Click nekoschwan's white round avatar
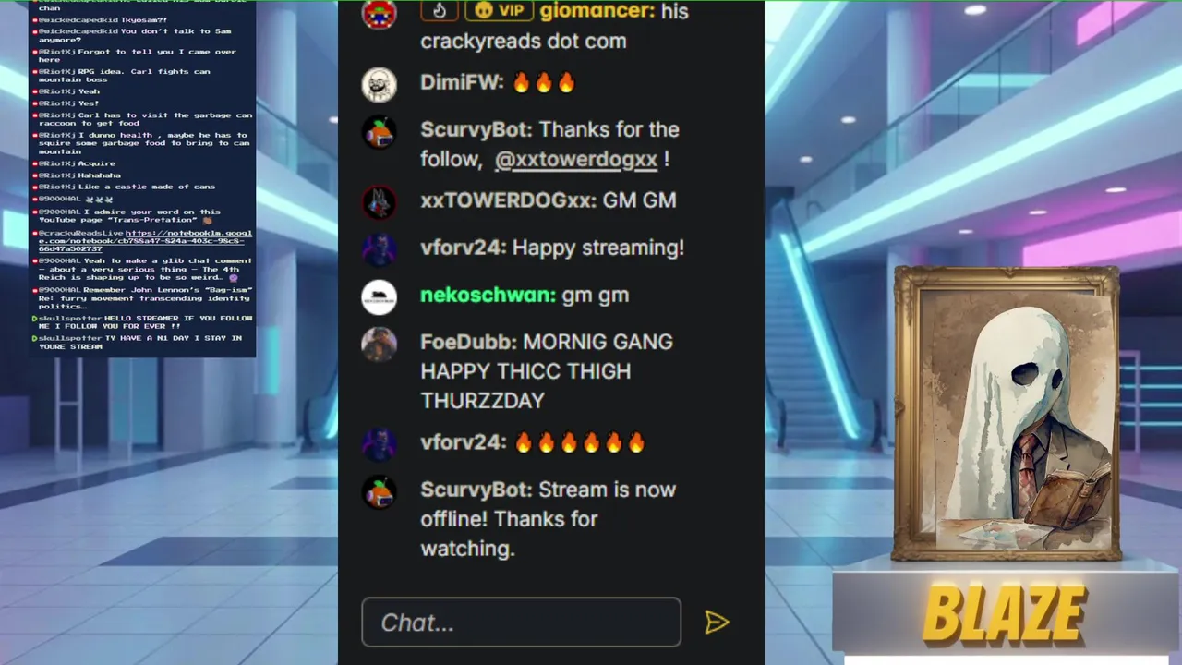 pyautogui.click(x=379, y=297)
